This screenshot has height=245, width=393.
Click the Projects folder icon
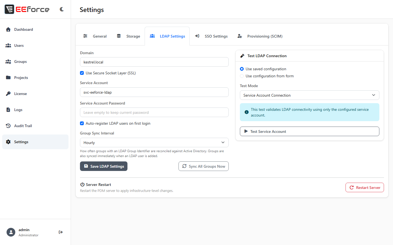click(x=8, y=78)
